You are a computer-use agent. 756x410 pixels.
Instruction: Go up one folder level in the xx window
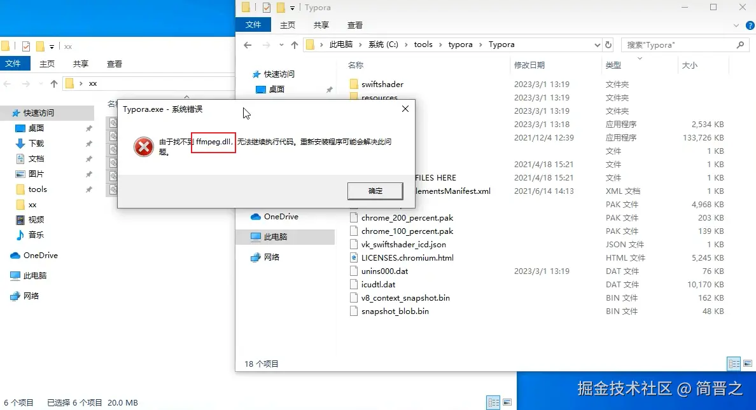click(x=54, y=83)
